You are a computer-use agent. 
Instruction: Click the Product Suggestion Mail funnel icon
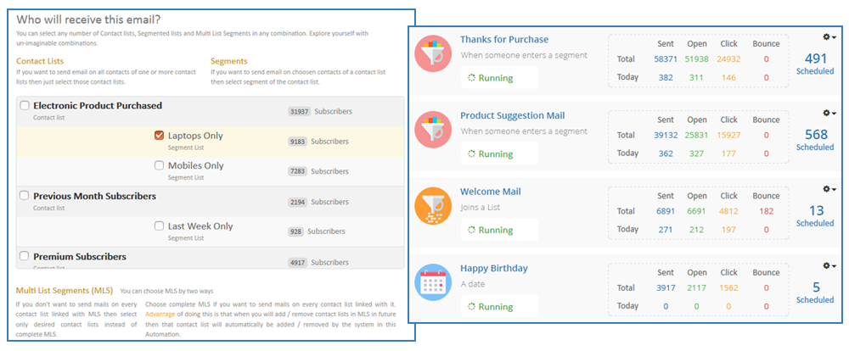click(x=433, y=130)
